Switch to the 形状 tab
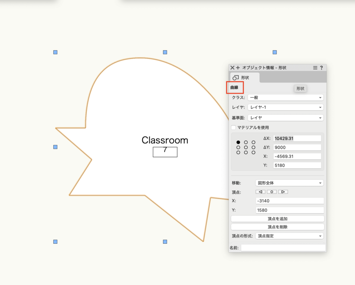This screenshot has width=355, height=285. (x=244, y=78)
